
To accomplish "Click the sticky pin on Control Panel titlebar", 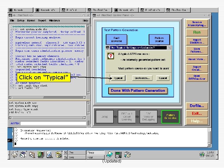I will [98, 15].
